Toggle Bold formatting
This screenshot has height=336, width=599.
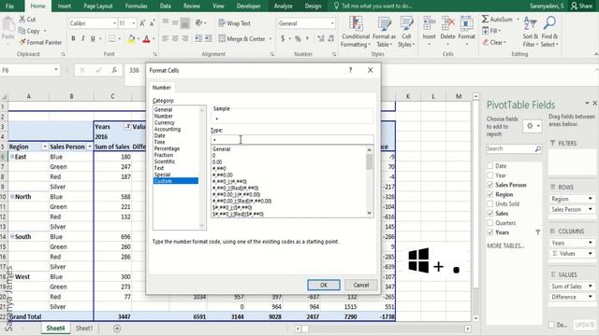[73, 38]
